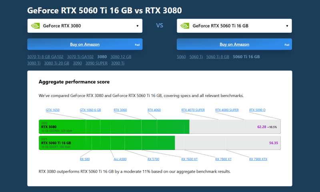Screen dimensions: 320x192
Task: Open the RX 5700 chart marker link
Action: pos(153,159)
